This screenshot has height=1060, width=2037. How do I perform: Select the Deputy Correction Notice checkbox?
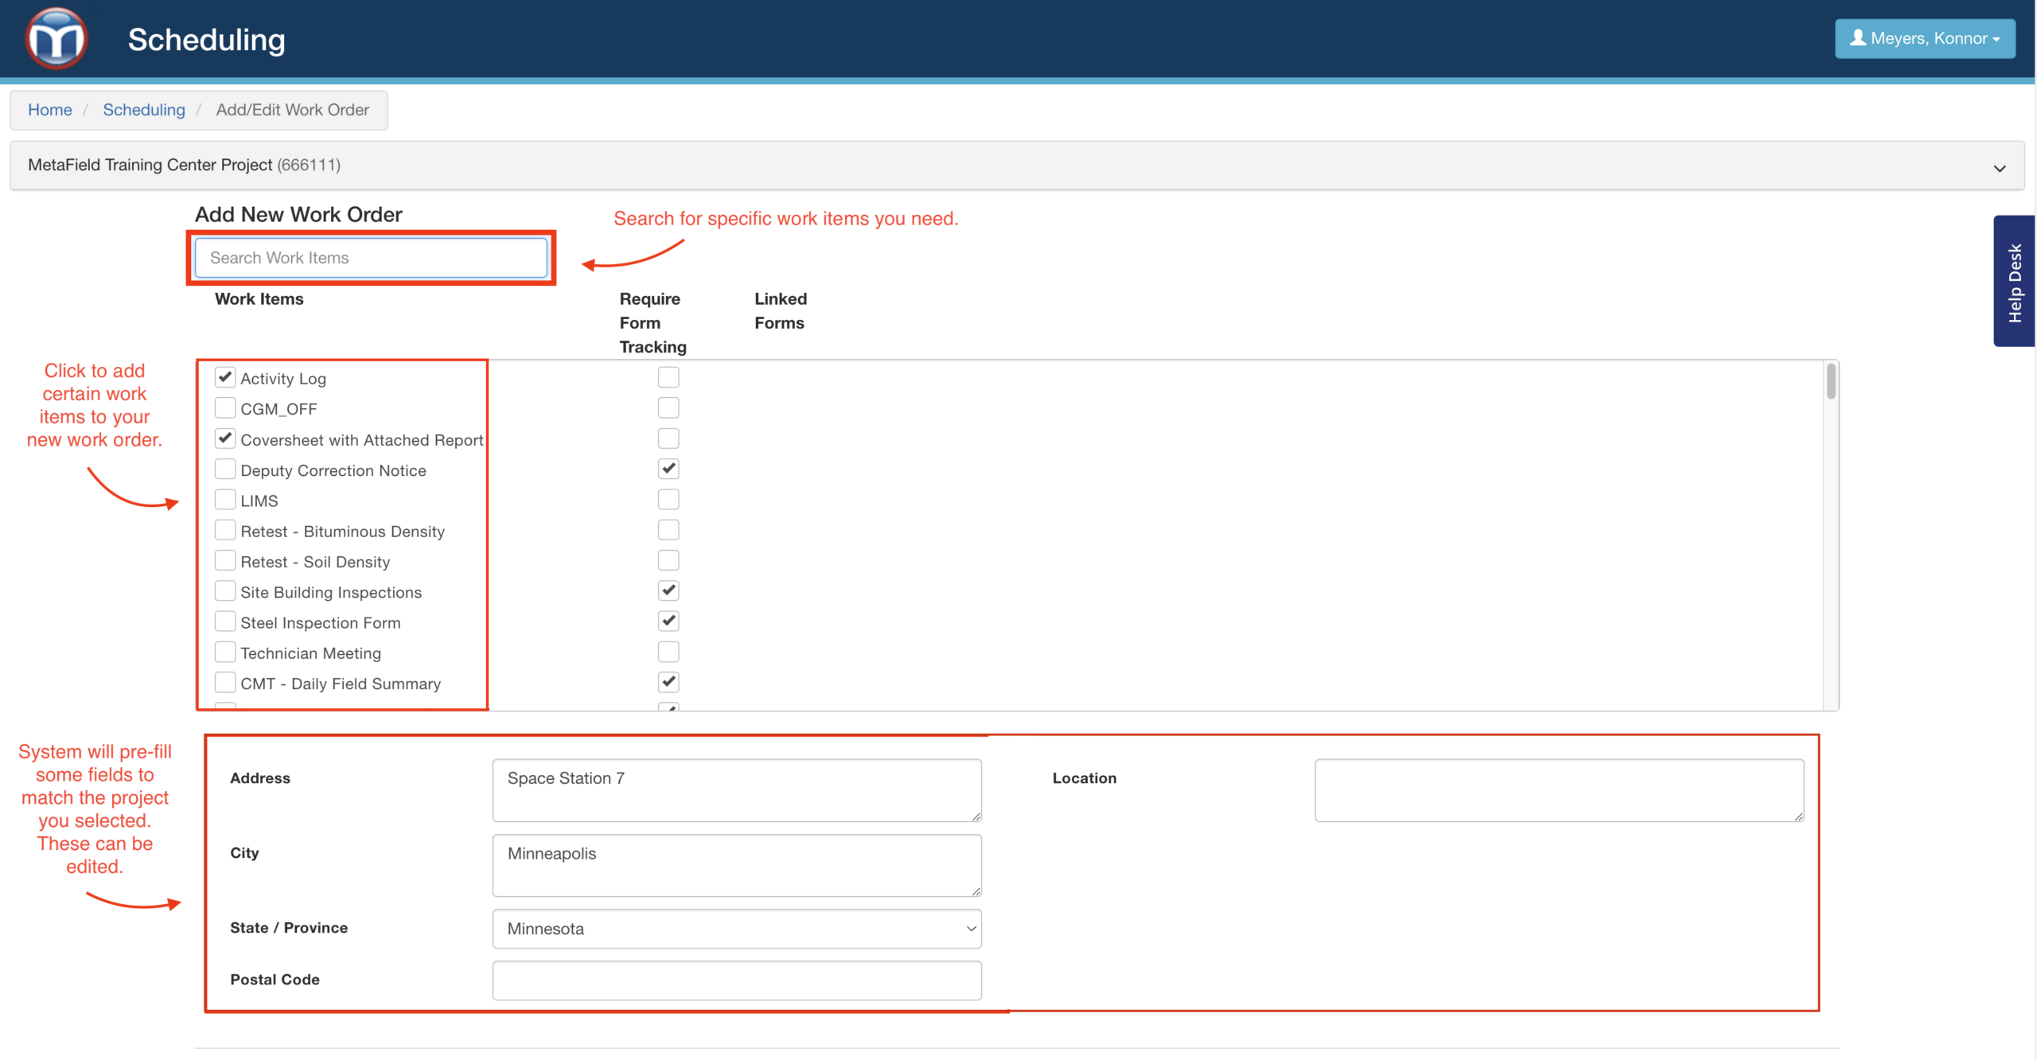225,470
